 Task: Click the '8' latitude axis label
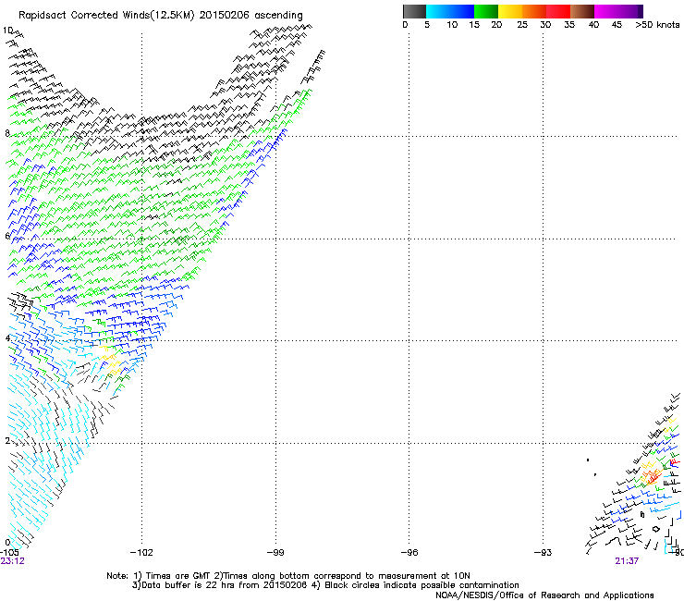coord(7,133)
